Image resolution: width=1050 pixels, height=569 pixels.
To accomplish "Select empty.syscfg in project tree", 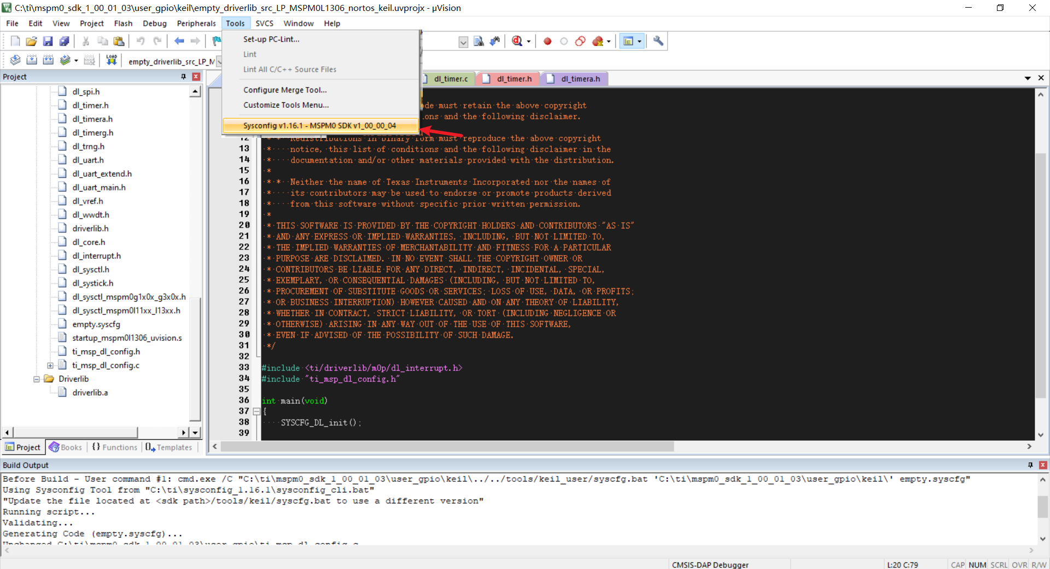I will pos(96,324).
